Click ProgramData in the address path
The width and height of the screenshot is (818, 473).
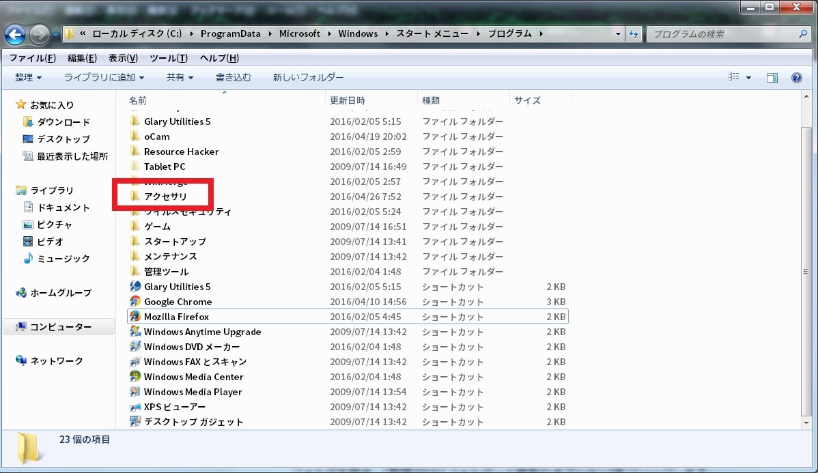(231, 33)
